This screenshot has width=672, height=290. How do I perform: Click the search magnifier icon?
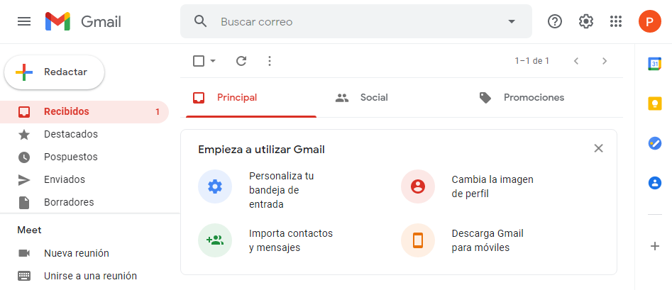click(201, 21)
